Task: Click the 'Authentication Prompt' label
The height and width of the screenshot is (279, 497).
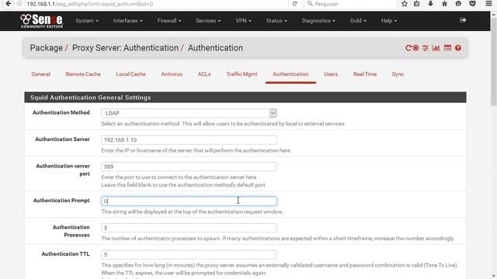Action: coord(61,201)
